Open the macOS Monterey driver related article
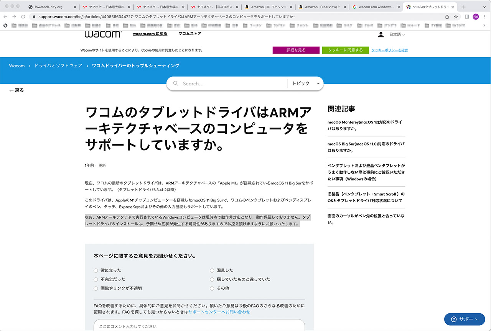Screen dimensions: 491x331 (x=365, y=125)
